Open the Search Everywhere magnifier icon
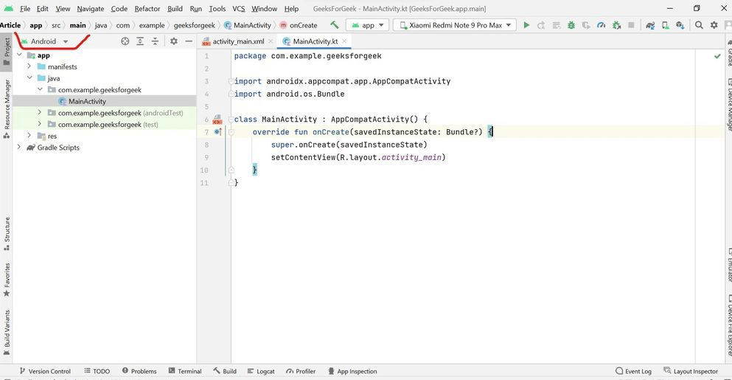 (x=699, y=25)
